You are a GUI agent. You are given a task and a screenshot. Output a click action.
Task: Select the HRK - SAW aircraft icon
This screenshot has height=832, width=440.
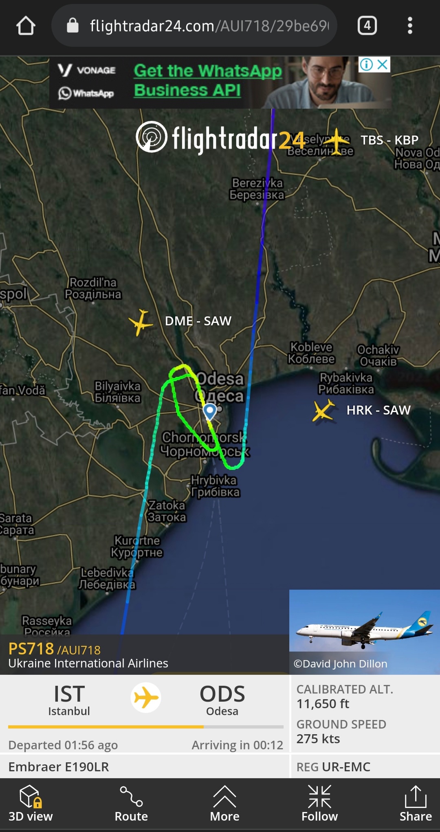324,410
